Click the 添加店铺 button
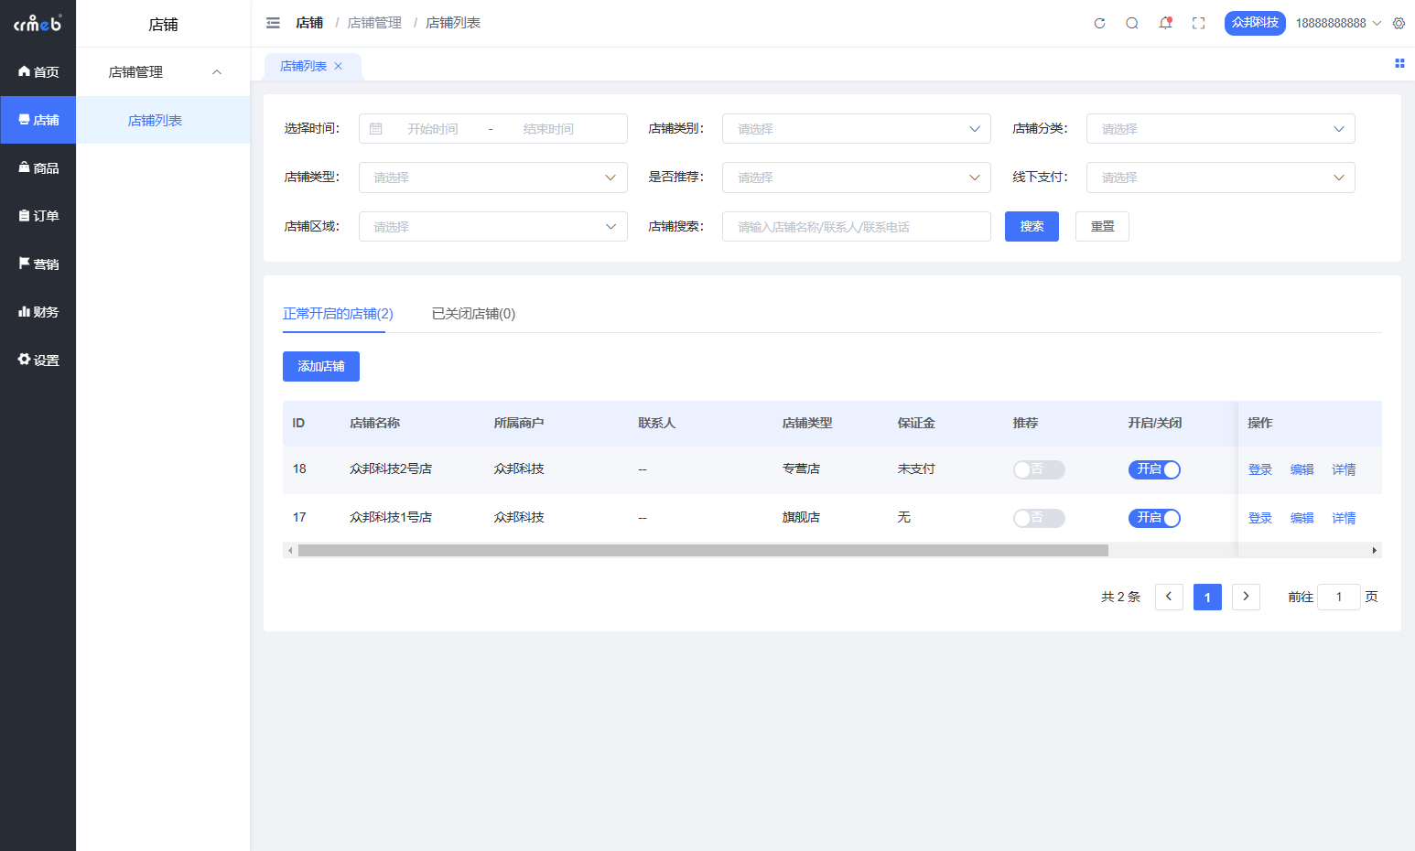 click(x=321, y=366)
